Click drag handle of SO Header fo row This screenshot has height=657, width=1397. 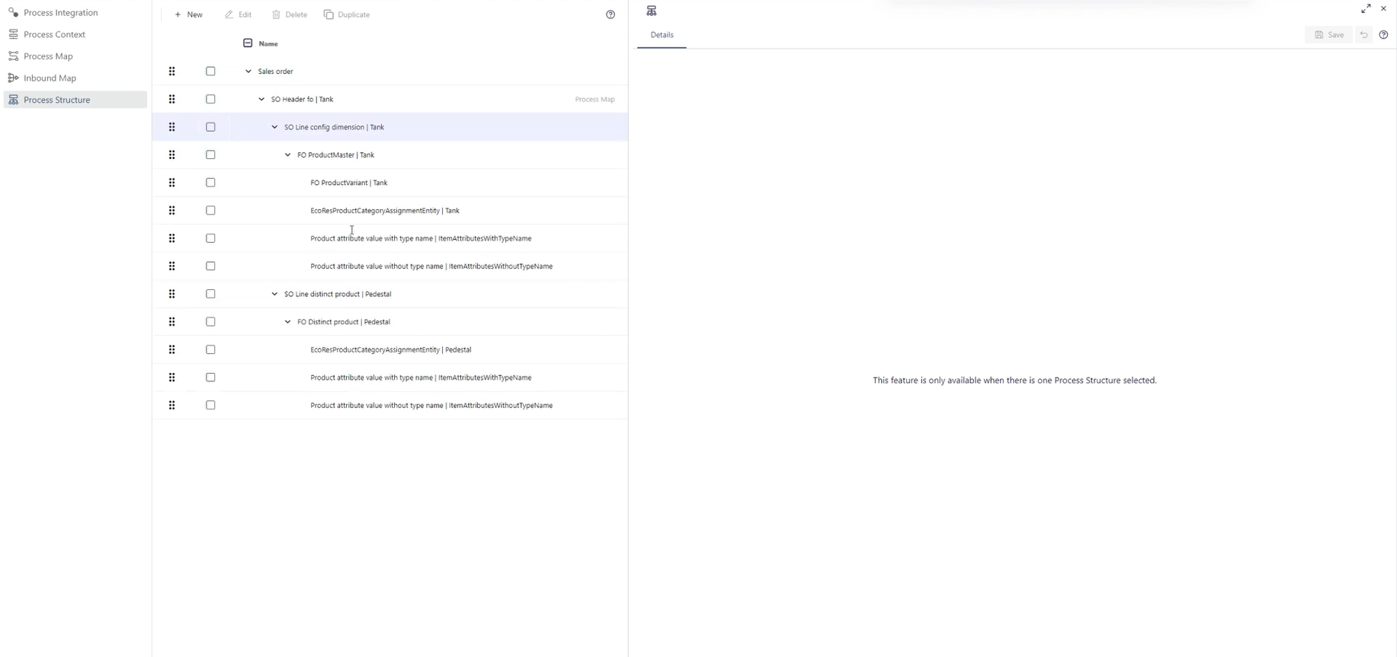tap(172, 99)
